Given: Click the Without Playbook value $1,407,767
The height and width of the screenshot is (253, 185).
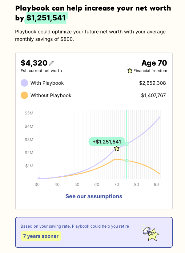Looking at the screenshot, I should [x=153, y=95].
